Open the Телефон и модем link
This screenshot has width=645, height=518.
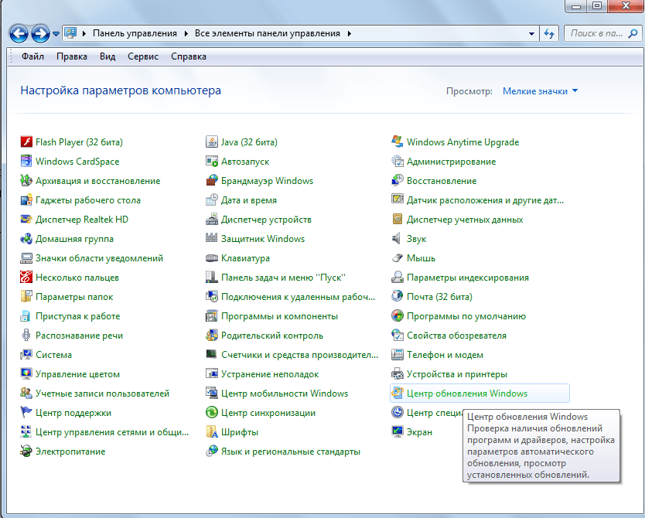pyautogui.click(x=445, y=355)
